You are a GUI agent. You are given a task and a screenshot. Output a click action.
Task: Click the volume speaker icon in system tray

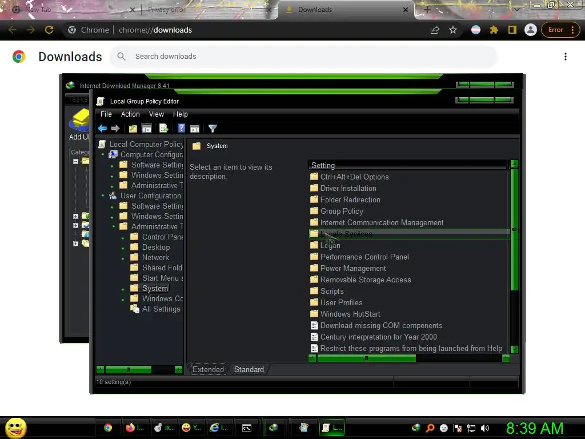pos(484,428)
